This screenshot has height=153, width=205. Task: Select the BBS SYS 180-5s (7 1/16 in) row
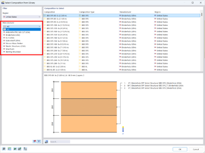pyautogui.click(x=122, y=47)
